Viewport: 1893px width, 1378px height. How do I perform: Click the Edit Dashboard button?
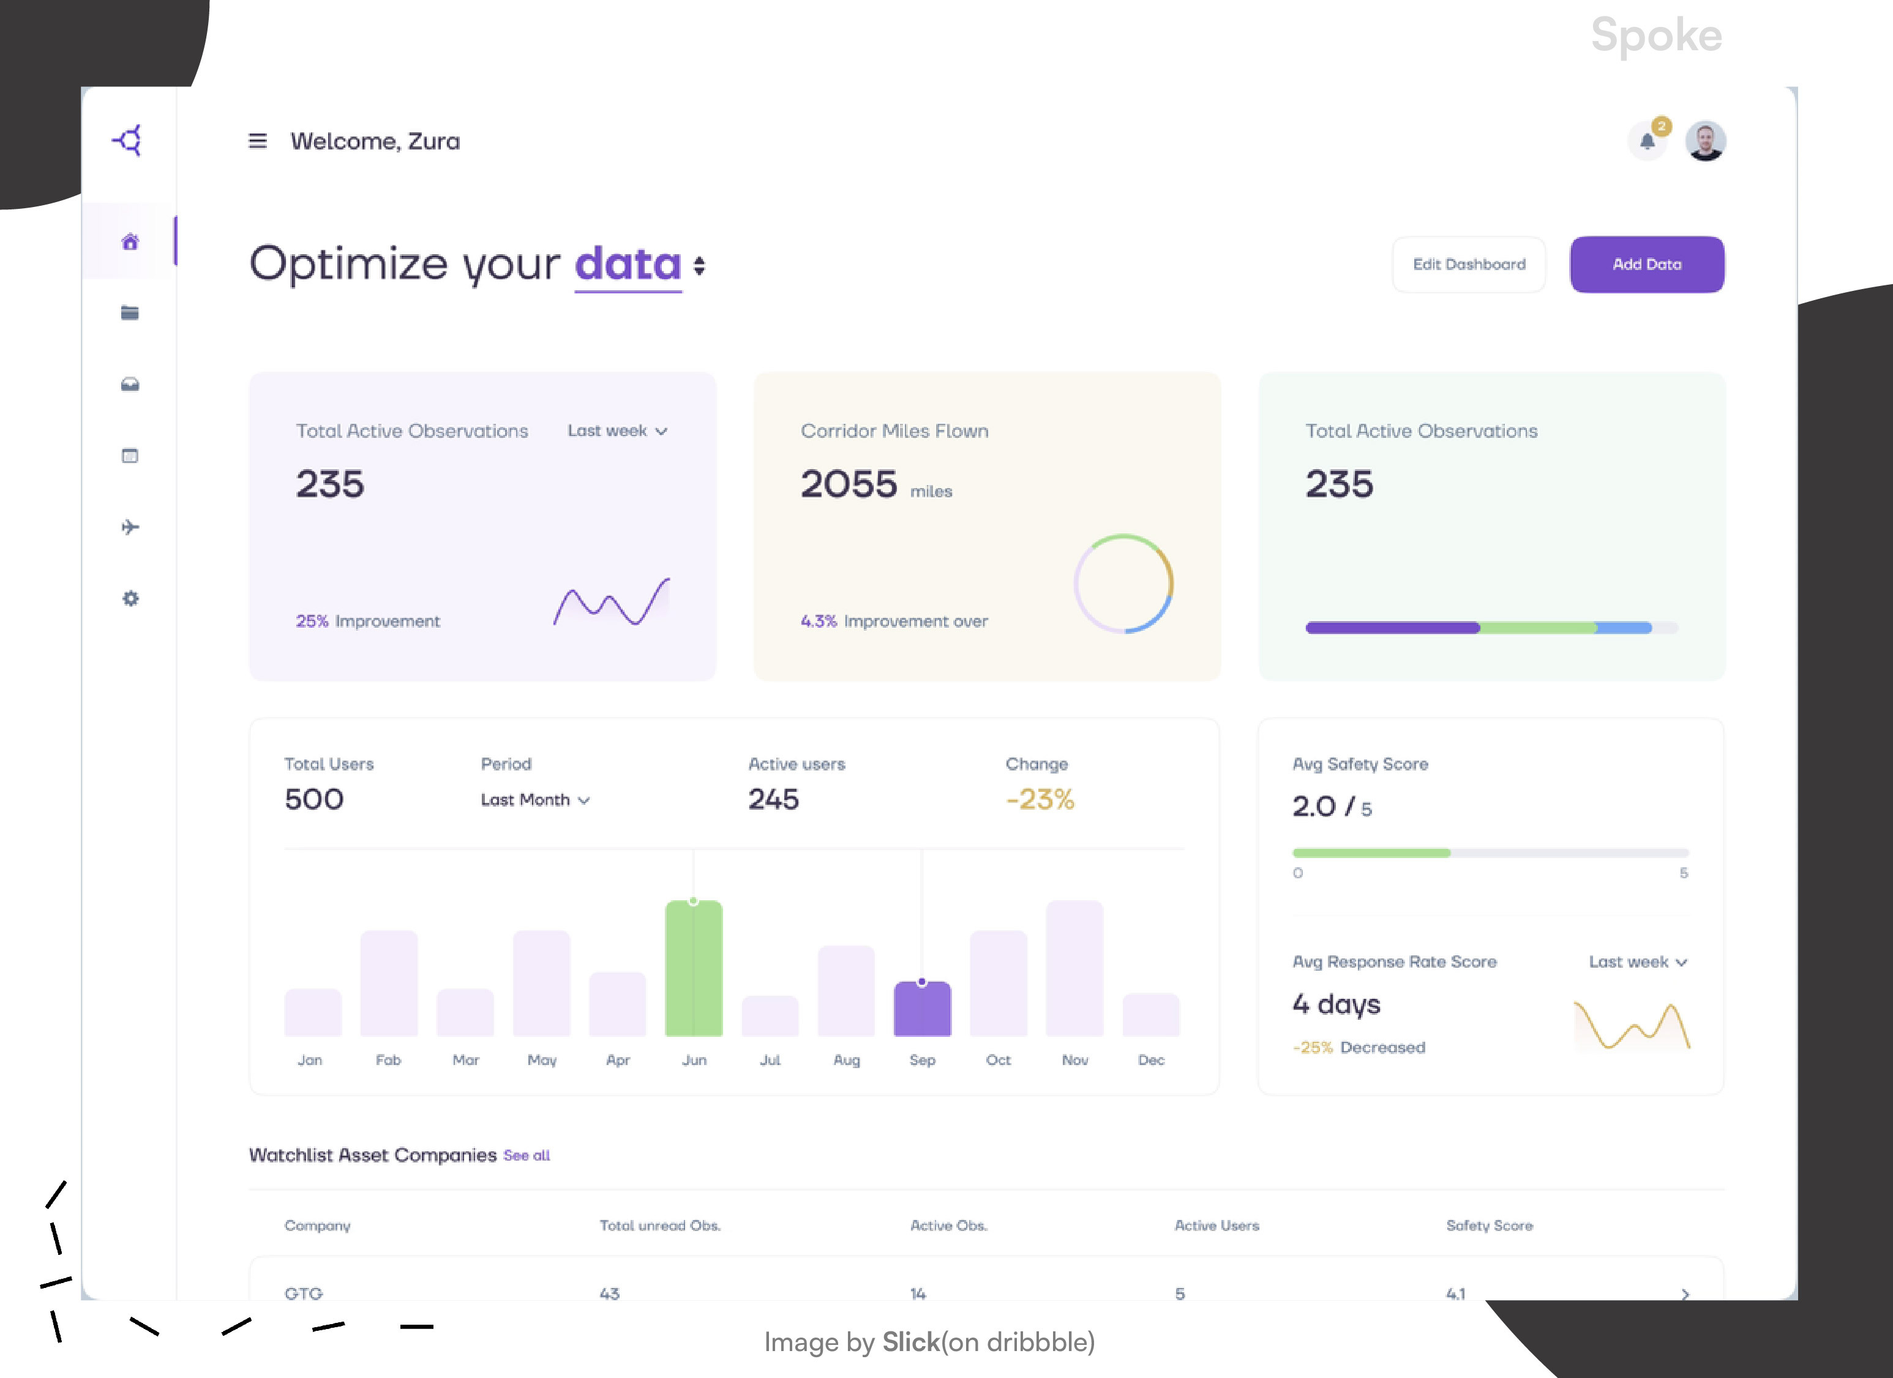(1469, 265)
